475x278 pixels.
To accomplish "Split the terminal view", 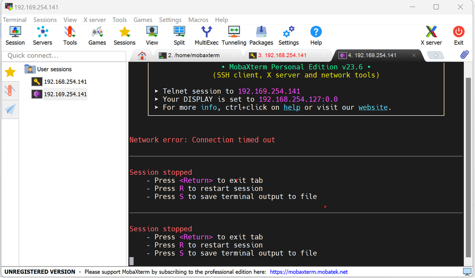I will [x=179, y=34].
